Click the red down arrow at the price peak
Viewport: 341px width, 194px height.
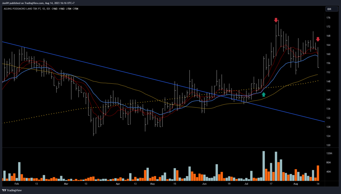point(276,20)
